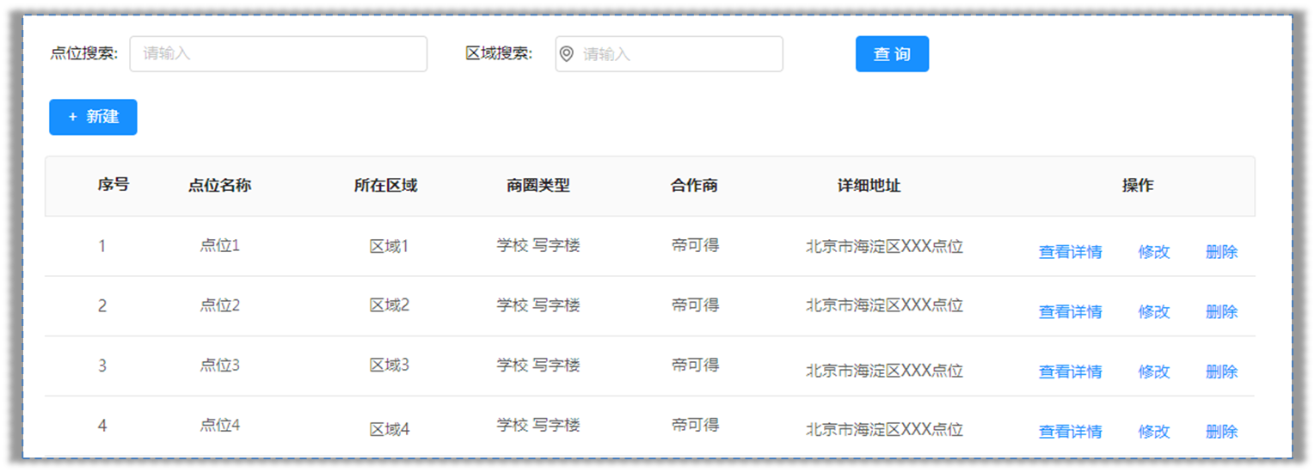Delete the 点位3 row
1315x473 pixels.
coord(1221,372)
